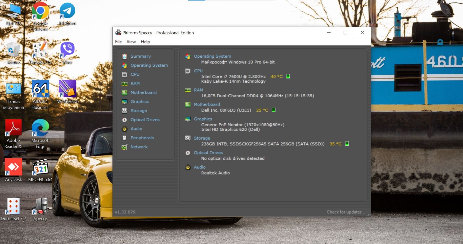463x244 pixels.
Task: Select the Google Chrome desktop shortcut
Action: pyautogui.click(x=40, y=16)
